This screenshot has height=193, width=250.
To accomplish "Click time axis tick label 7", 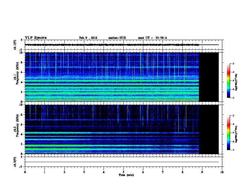I will click(x=163, y=172).
